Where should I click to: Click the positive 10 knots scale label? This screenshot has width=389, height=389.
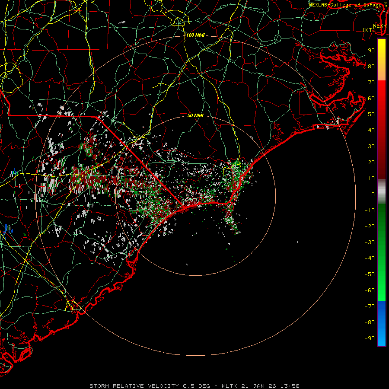pos(371,179)
